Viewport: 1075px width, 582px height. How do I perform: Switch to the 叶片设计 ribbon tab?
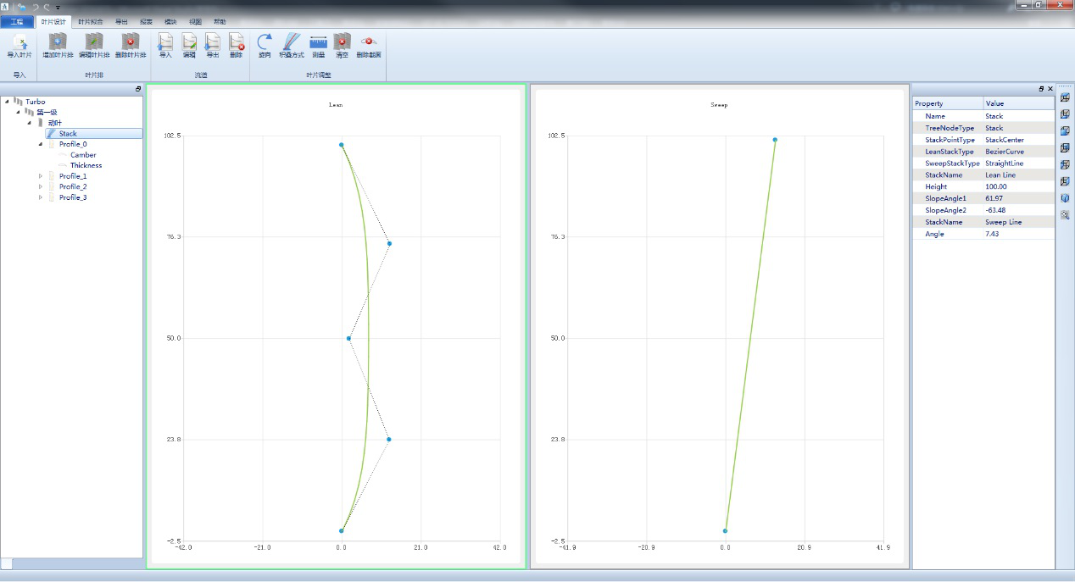(53, 21)
